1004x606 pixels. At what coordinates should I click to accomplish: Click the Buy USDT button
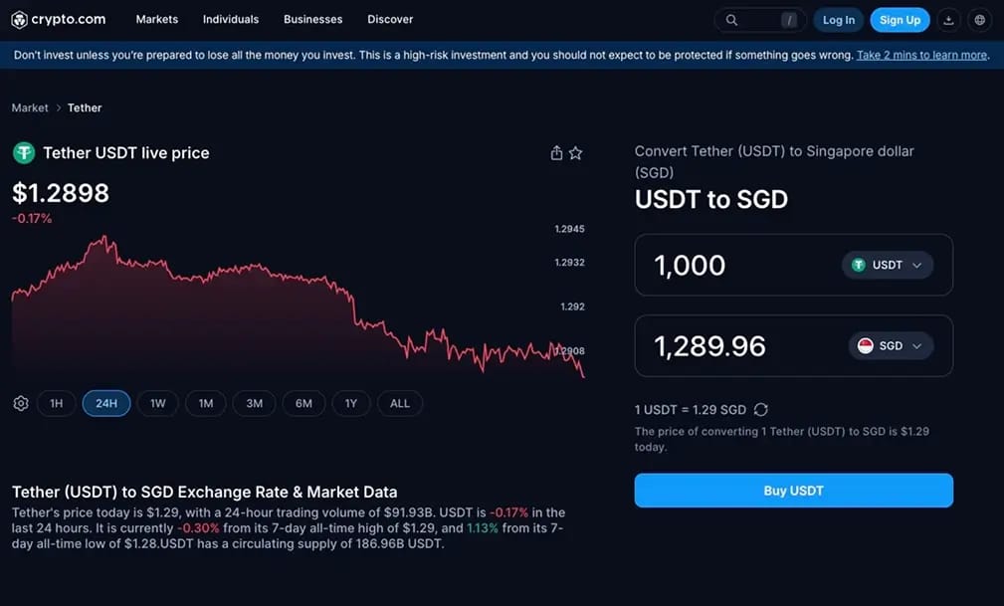point(793,491)
